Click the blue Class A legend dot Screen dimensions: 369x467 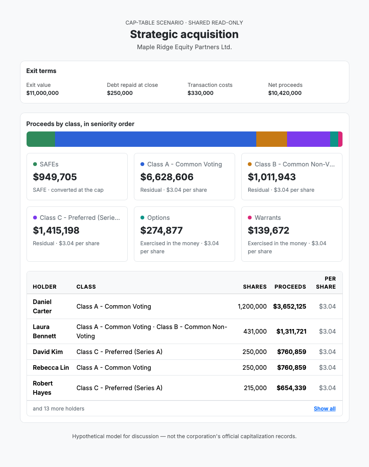tap(142, 164)
